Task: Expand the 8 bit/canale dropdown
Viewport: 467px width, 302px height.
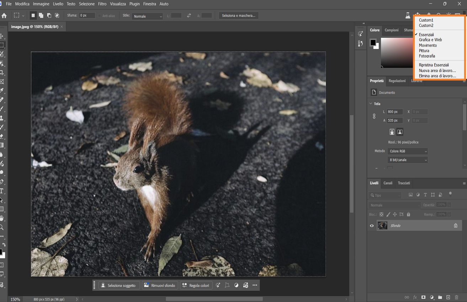Action: point(407,160)
